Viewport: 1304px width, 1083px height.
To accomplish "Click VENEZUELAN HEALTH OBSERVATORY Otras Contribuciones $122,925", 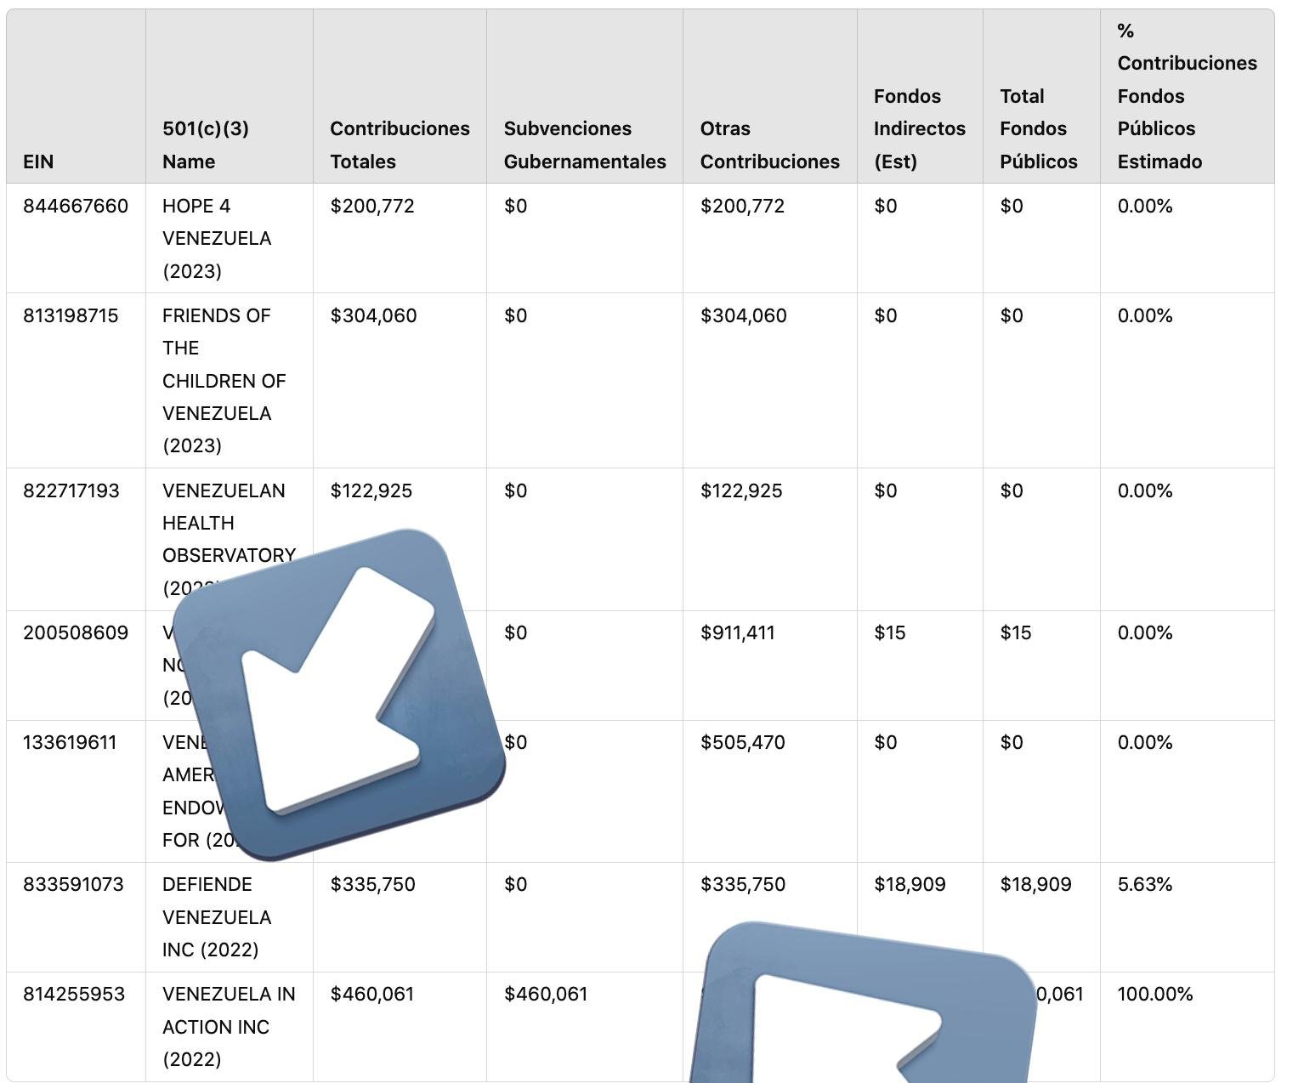I will 741,490.
